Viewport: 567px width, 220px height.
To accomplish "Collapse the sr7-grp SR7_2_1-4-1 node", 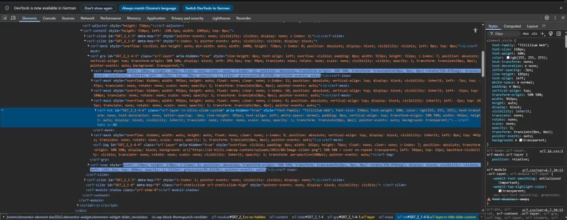I will pos(89,56).
